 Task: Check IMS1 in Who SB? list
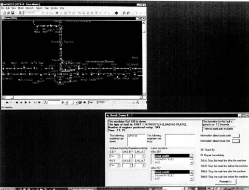(x=153, y=162)
